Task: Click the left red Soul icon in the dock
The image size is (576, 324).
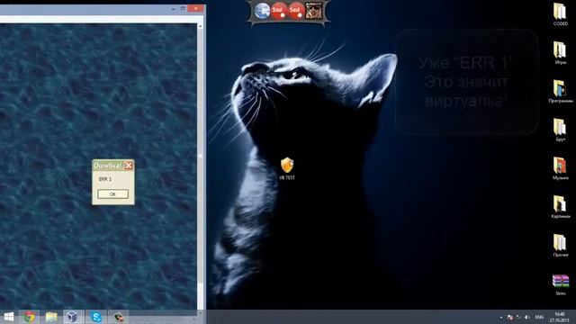Action: point(279,10)
